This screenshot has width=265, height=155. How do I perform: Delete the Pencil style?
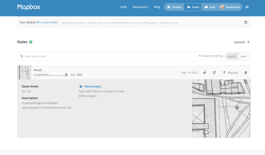(246, 73)
